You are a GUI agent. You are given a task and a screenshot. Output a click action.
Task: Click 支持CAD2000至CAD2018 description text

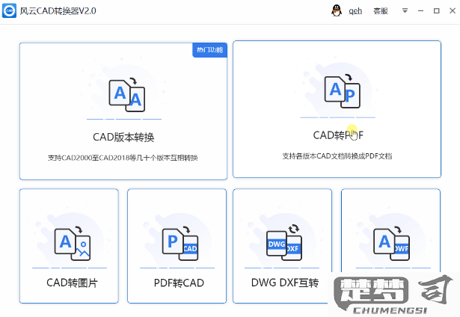123,158
